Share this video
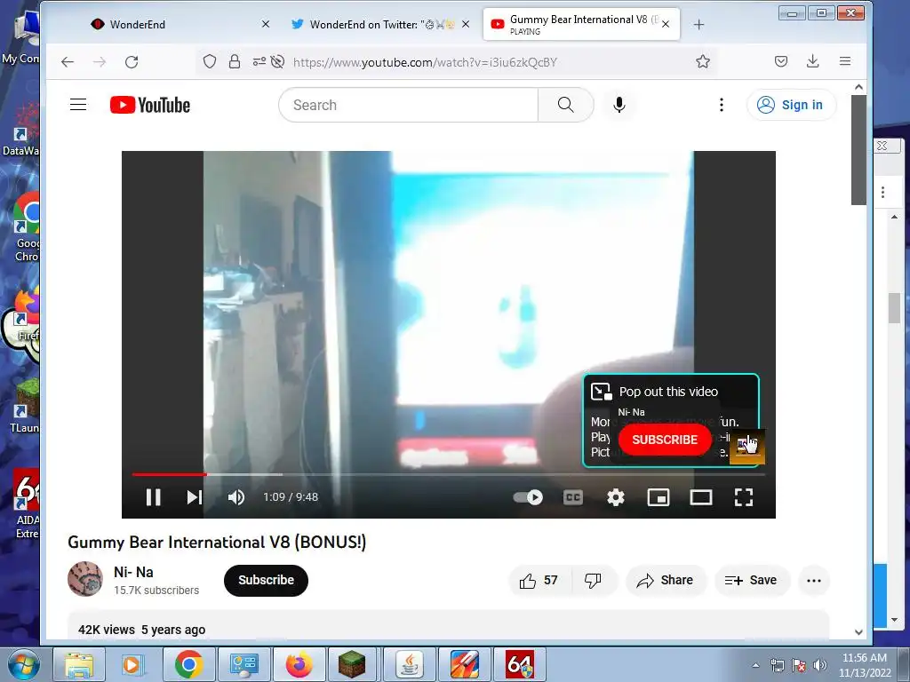Viewport: 910px width, 682px height. click(666, 581)
